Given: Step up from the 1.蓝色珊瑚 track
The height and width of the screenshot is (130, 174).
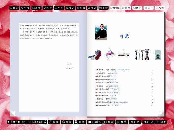Looking at the screenshot, I should (45, 121).
